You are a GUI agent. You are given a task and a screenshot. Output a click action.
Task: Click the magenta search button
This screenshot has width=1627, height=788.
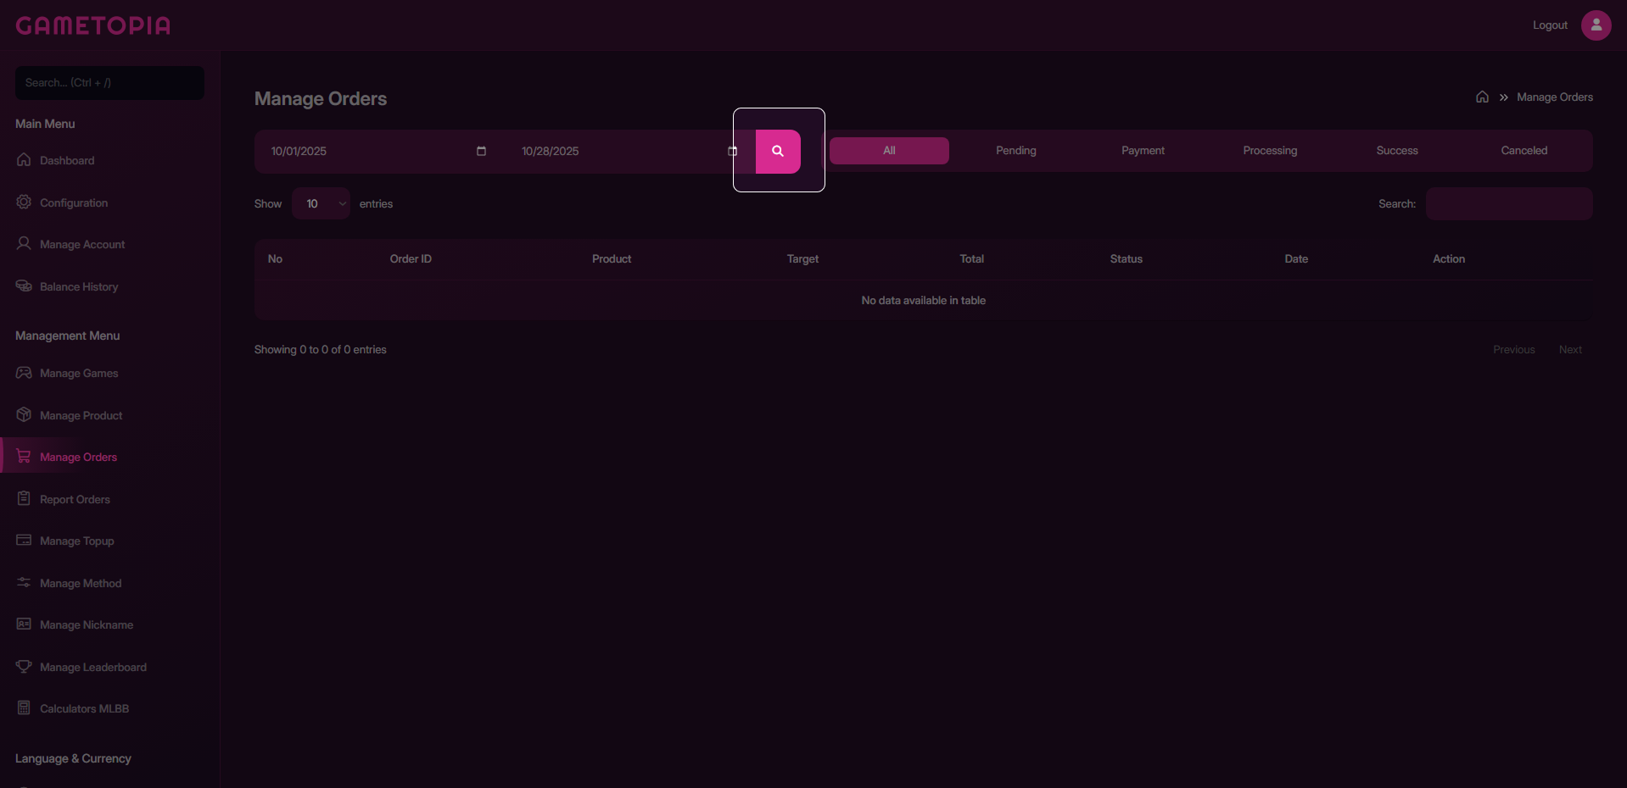pyautogui.click(x=778, y=152)
